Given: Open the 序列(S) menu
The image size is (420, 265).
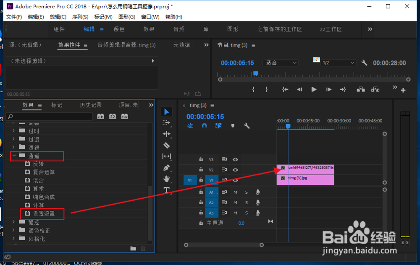Looking at the screenshot, I should pyautogui.click(x=80, y=17).
